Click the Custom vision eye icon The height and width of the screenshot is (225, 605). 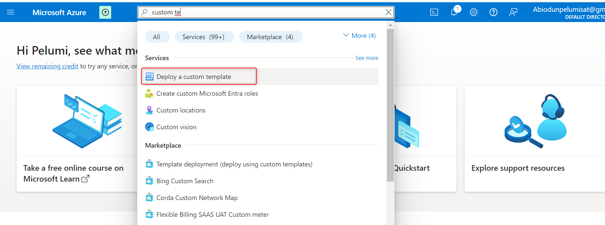pyautogui.click(x=149, y=127)
